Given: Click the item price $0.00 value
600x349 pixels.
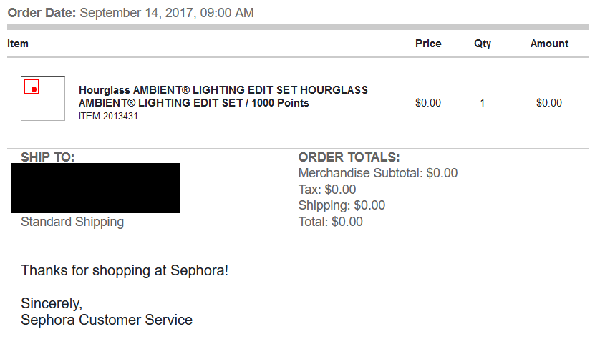Looking at the screenshot, I should point(428,103).
